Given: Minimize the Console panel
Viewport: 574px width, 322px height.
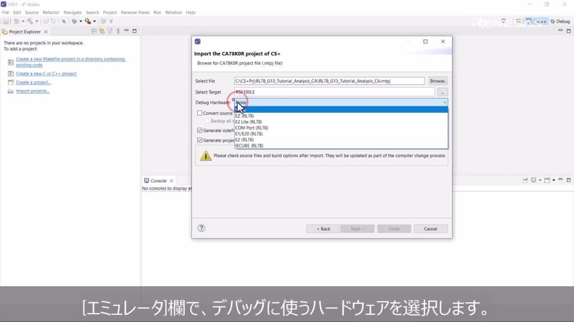Looking at the screenshot, I should click(560, 179).
